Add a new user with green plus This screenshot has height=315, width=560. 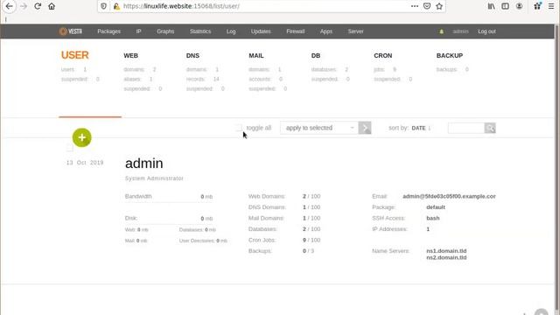point(81,137)
